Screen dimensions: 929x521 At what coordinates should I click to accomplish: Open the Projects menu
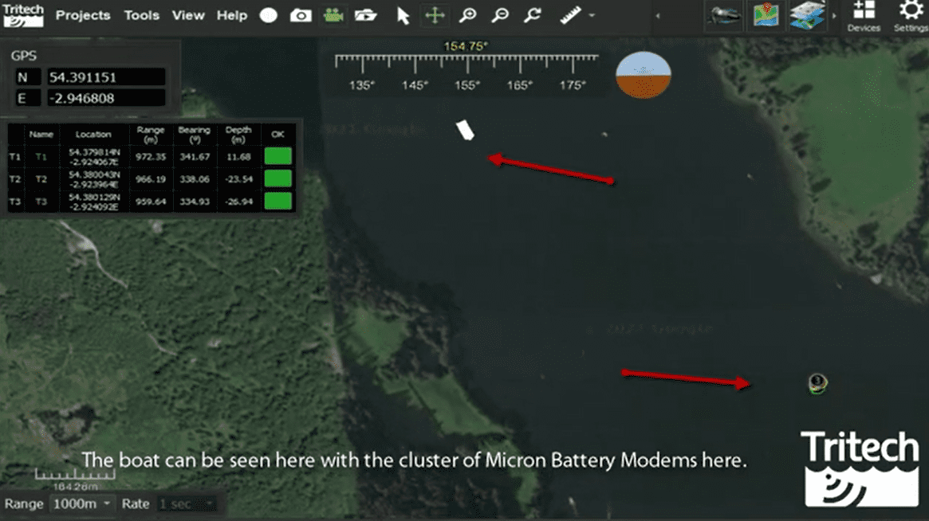point(82,15)
